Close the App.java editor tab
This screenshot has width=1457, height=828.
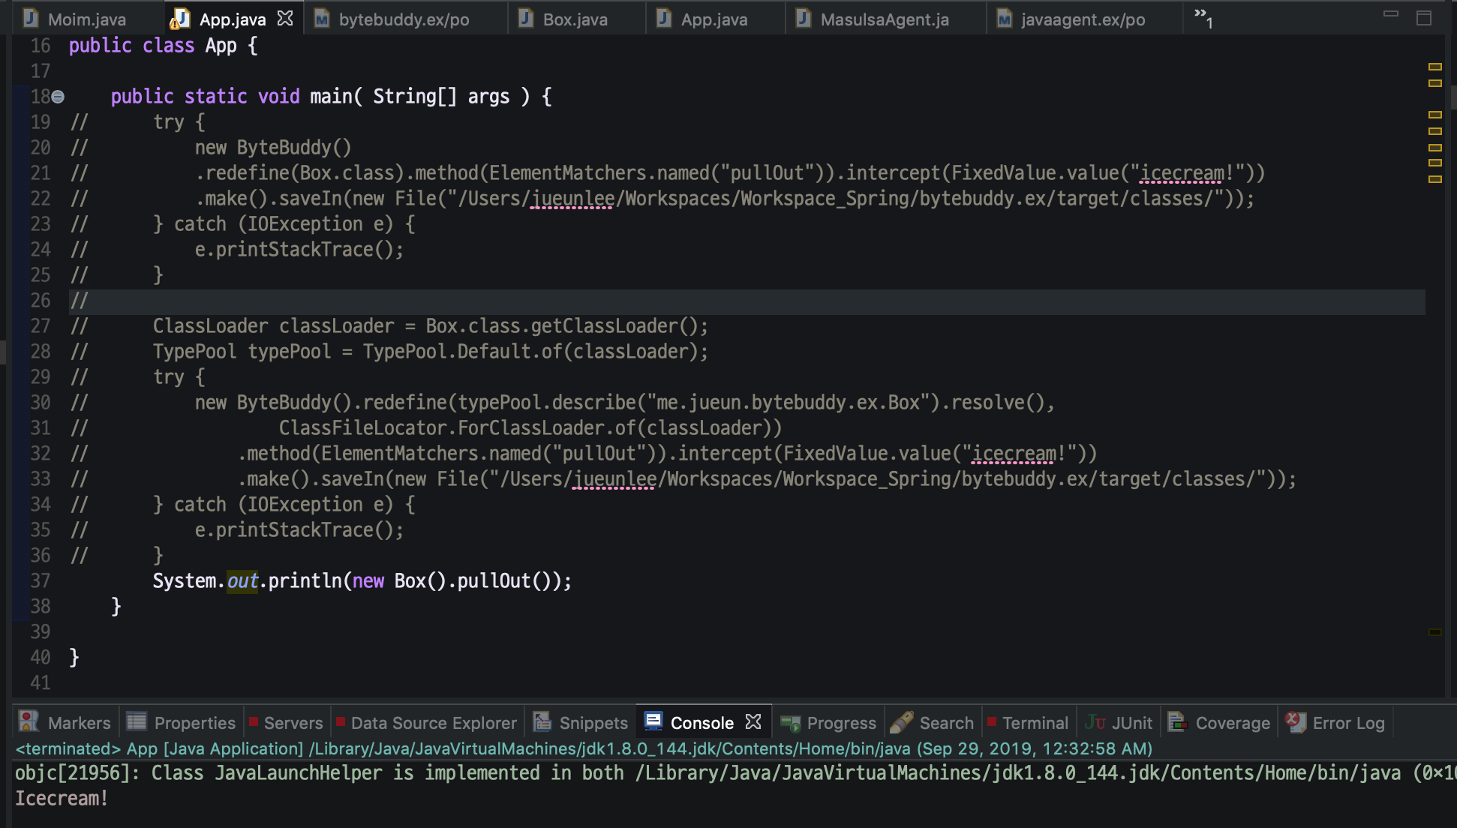coord(285,18)
